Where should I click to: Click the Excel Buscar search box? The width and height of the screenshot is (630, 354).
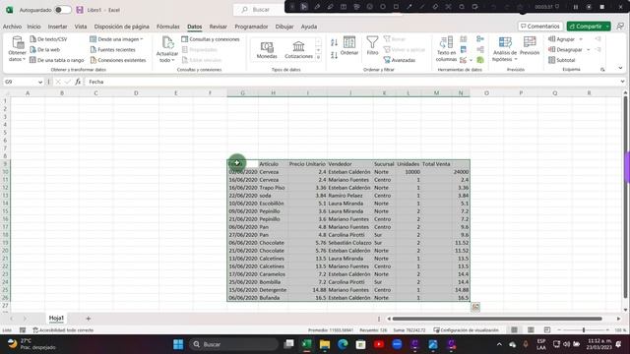(259, 10)
